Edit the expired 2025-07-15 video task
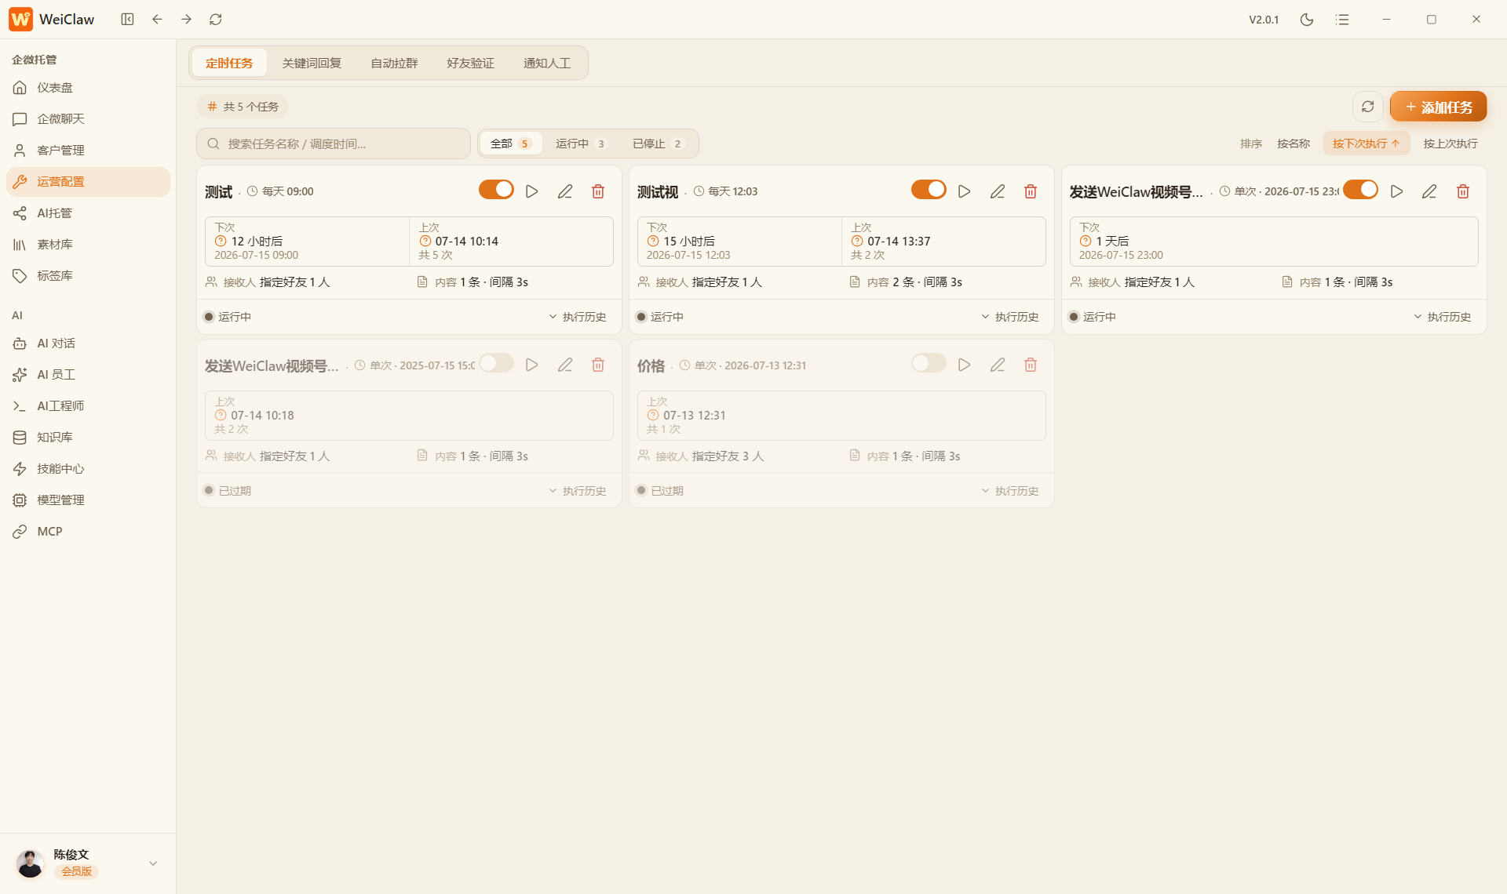 [565, 365]
